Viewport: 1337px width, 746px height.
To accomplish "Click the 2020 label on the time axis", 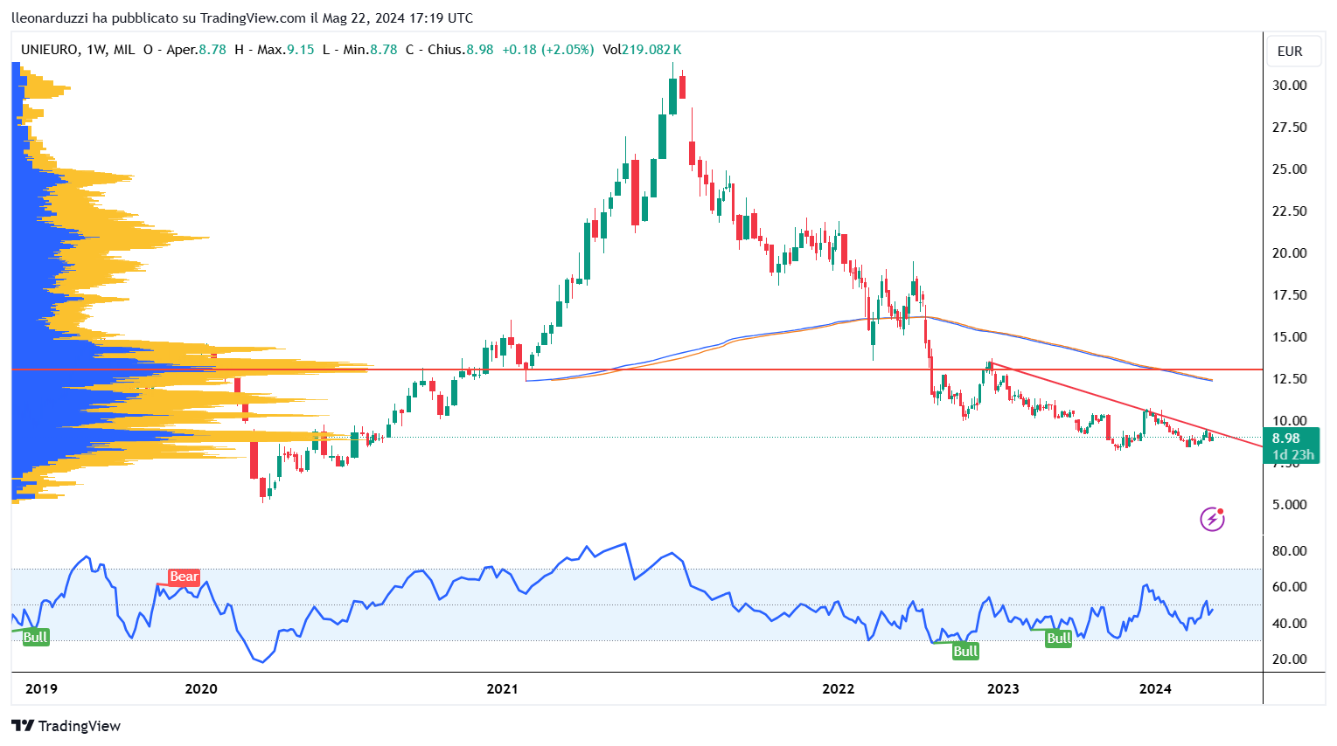I will [x=201, y=689].
